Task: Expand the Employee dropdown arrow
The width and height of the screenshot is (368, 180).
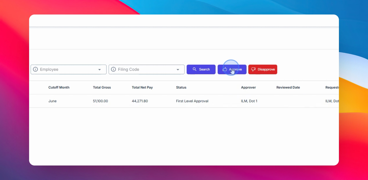Action: click(x=100, y=69)
